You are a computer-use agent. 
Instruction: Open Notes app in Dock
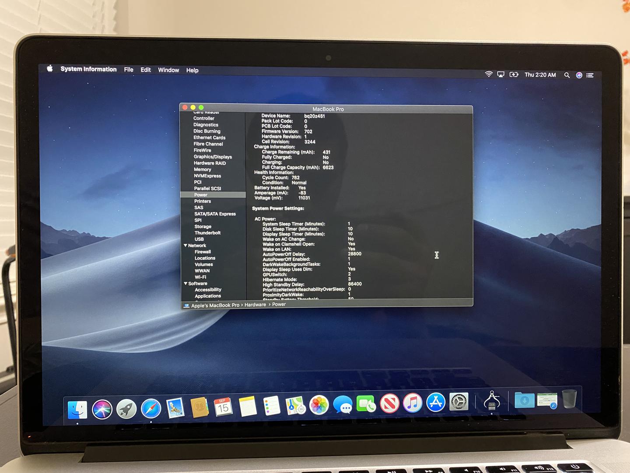click(248, 406)
